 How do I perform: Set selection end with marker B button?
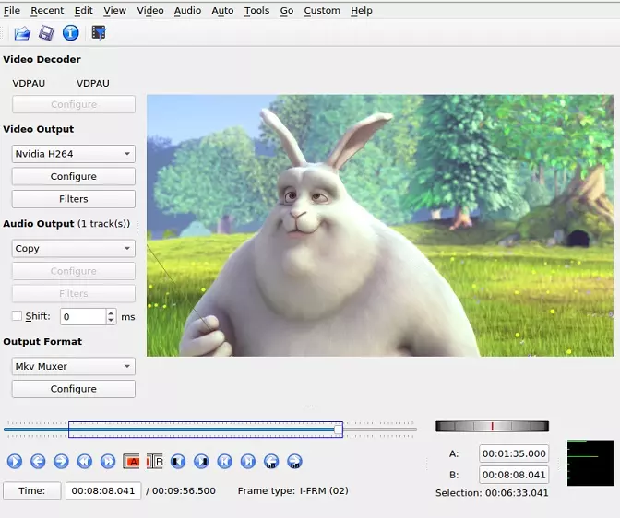155,462
